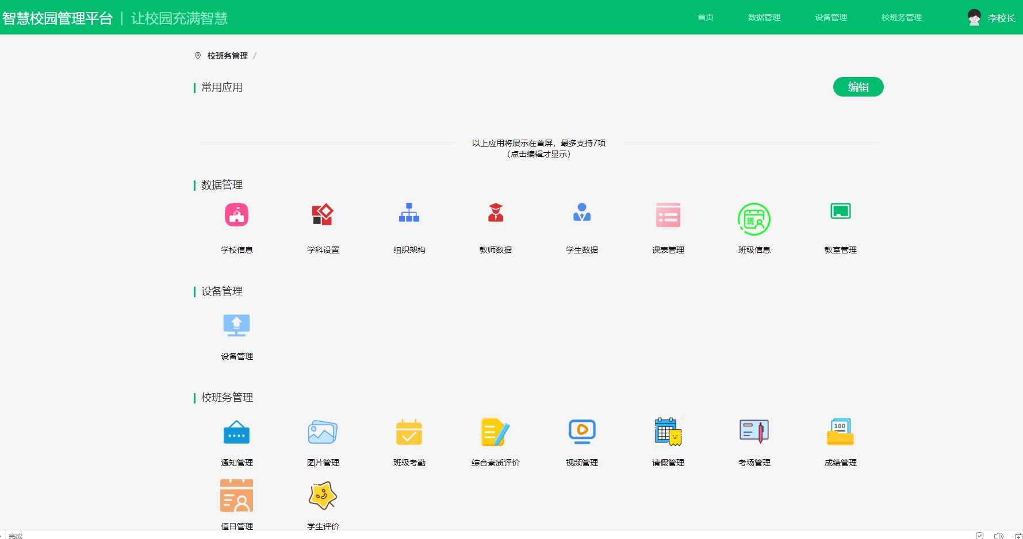This screenshot has width=1023, height=539.
Task: Click the 教室管理 label
Action: (841, 250)
